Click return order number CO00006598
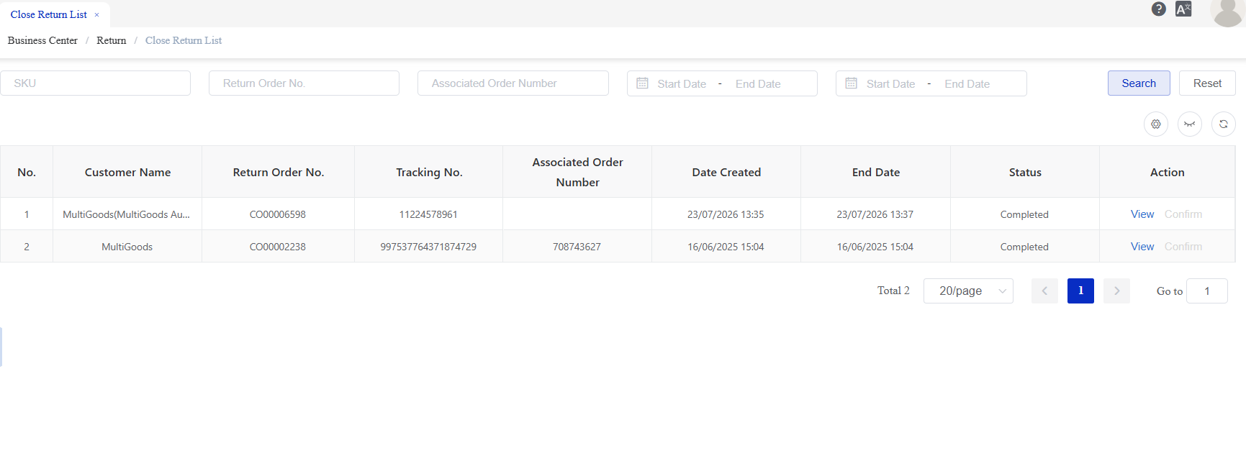Viewport: 1246px width, 461px height. [278, 214]
